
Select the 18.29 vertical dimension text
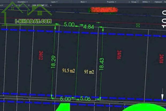point(53,62)
